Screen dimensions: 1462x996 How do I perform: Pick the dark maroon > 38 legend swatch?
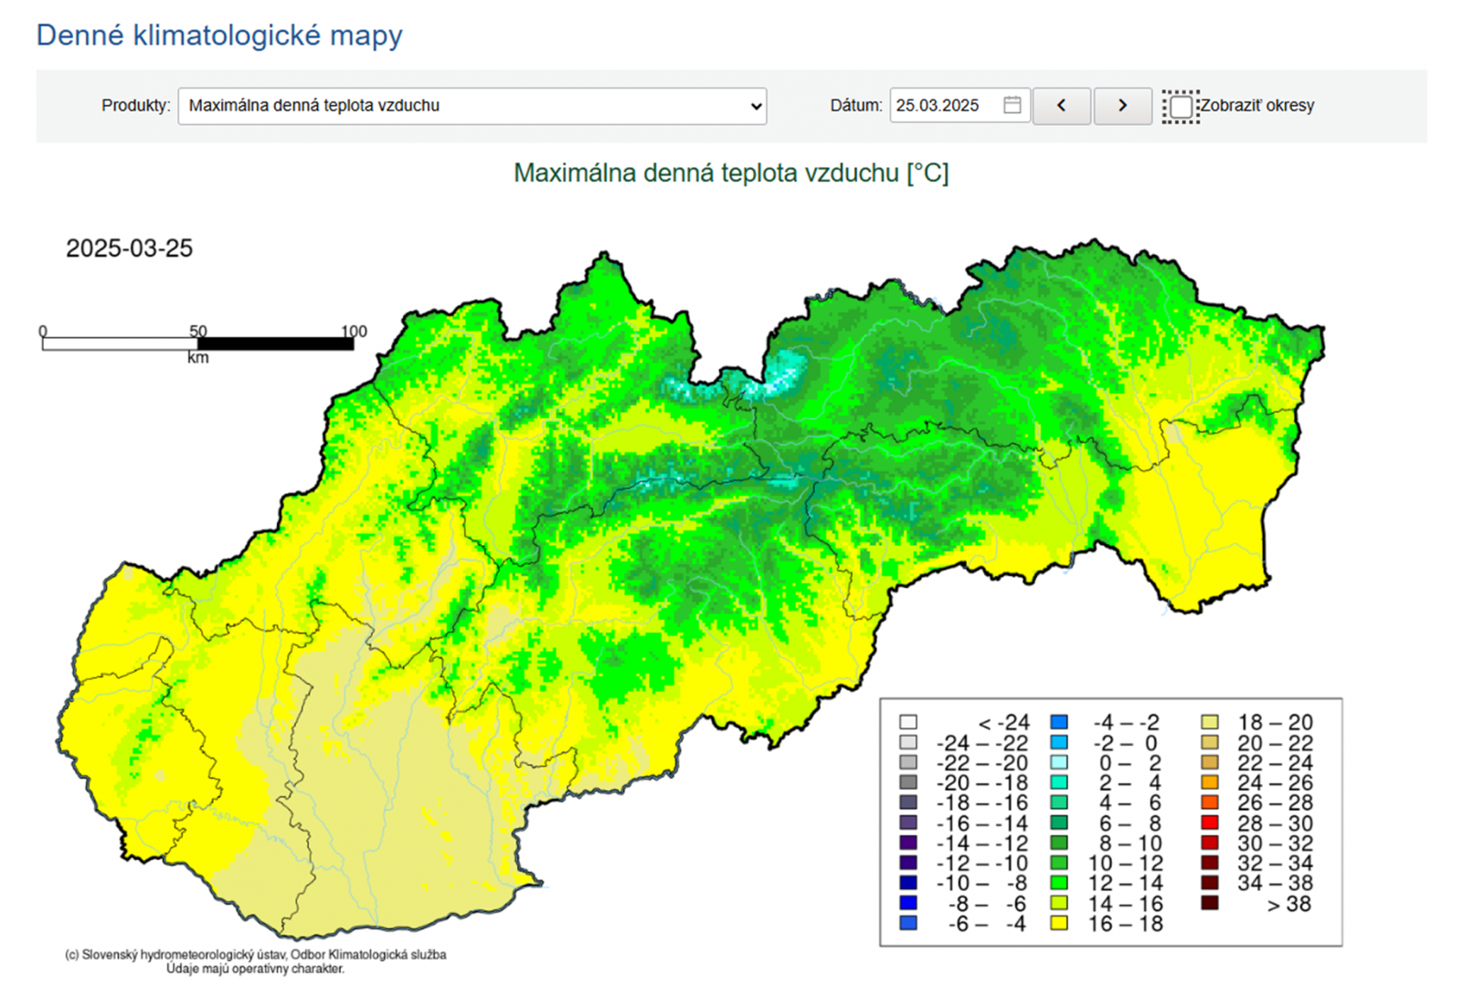(1210, 903)
